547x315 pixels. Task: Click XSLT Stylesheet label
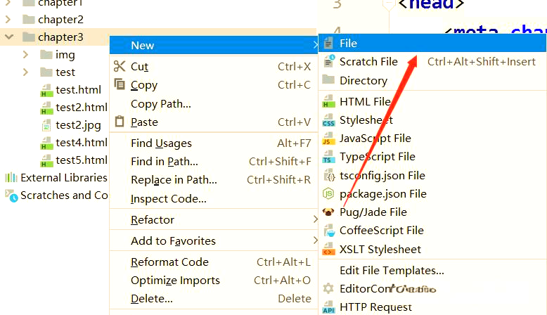point(380,249)
